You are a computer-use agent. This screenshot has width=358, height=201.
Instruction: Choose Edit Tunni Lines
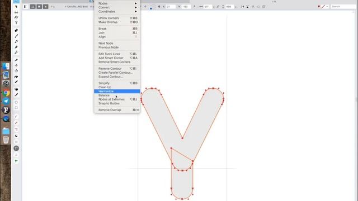point(117,54)
